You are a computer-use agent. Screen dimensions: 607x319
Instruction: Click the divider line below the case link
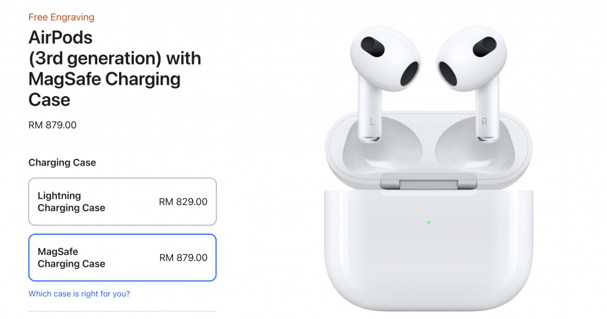pyautogui.click(x=122, y=311)
